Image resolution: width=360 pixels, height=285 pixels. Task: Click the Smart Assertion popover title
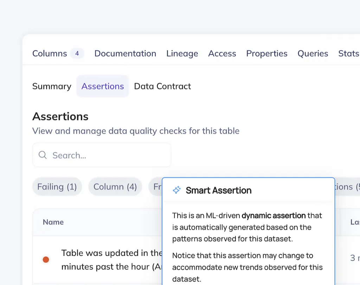point(218,190)
